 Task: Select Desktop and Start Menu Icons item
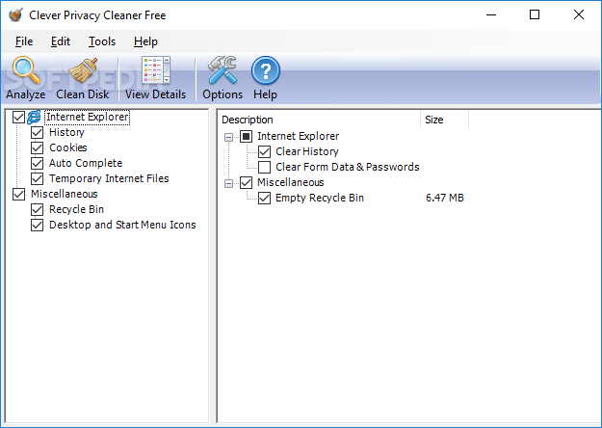tap(122, 225)
